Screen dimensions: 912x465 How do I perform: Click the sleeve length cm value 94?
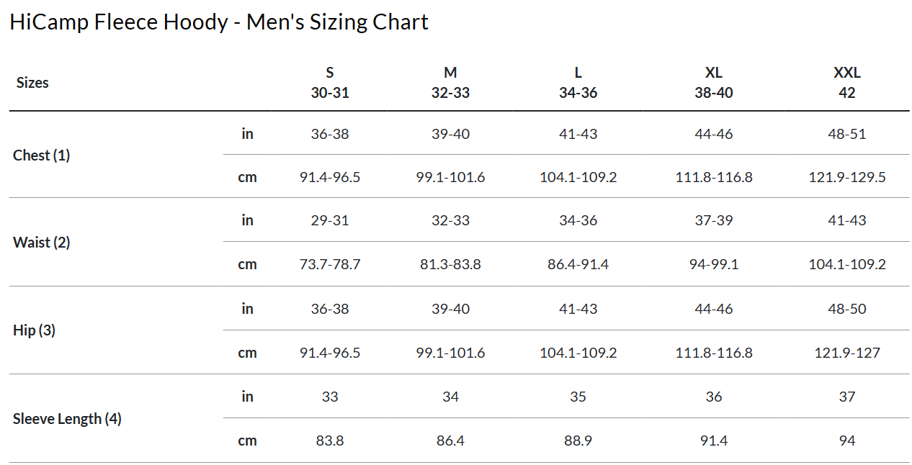tap(847, 441)
